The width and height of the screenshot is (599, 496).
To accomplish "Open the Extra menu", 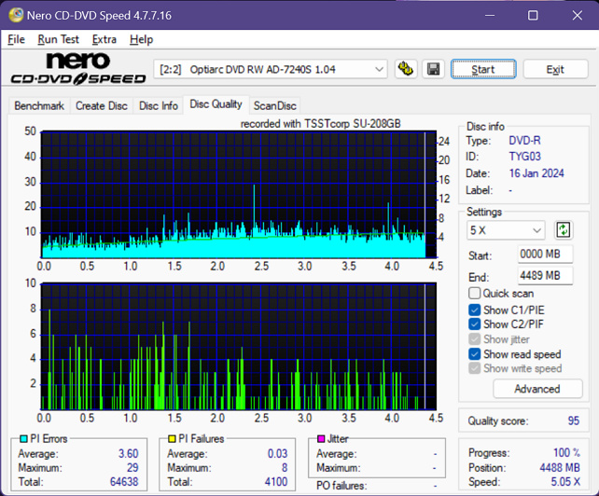I will point(104,39).
